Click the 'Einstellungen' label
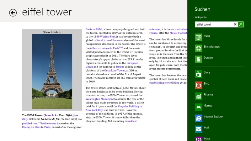Screen dimensions: 251x141 pos(211,47)
